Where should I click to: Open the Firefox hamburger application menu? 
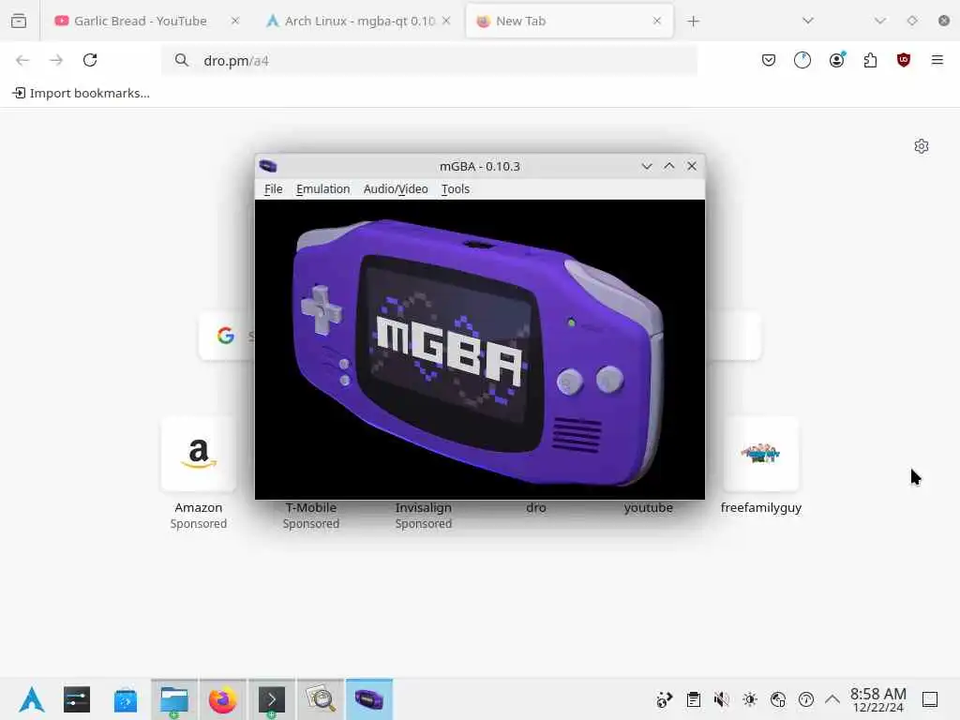tap(937, 60)
